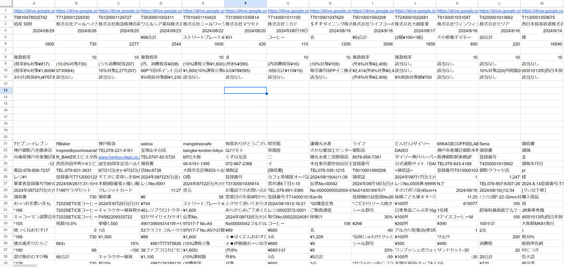Select amount cell 2544

click(161, 44)
